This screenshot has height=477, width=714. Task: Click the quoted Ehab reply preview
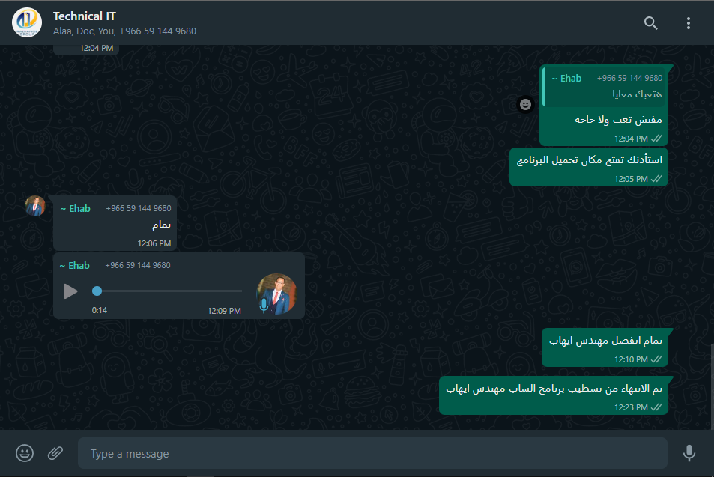click(x=603, y=86)
